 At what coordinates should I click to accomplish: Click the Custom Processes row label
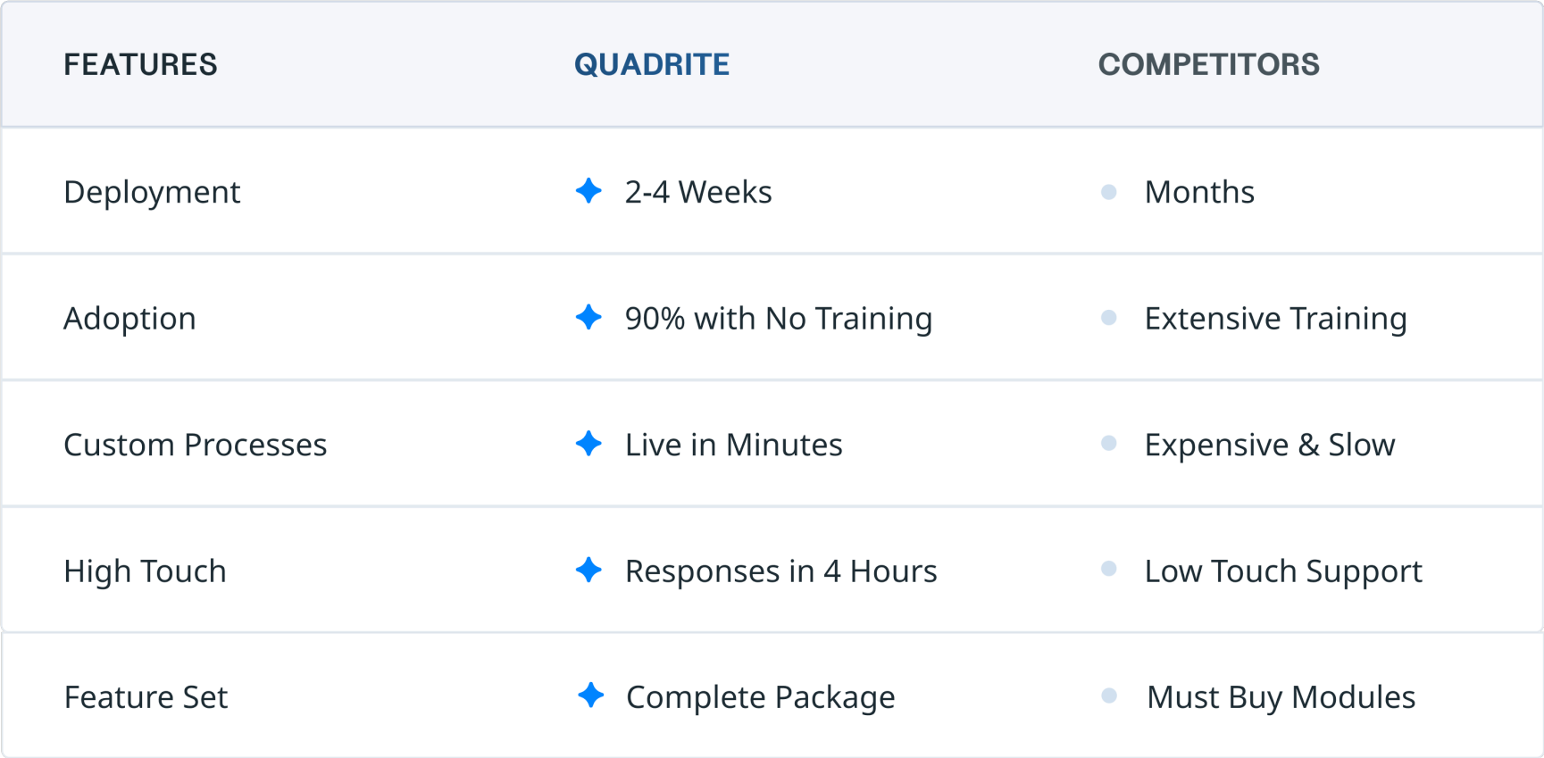coord(196,445)
